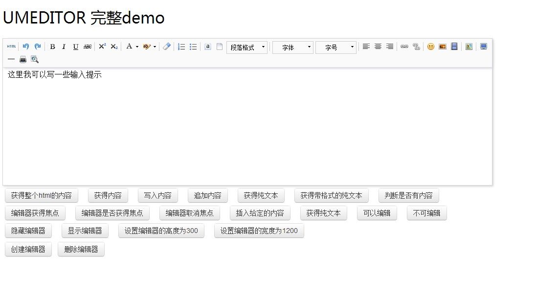Click the 编辑器取消焦点 button
This screenshot has width=536, height=281.
click(x=189, y=213)
